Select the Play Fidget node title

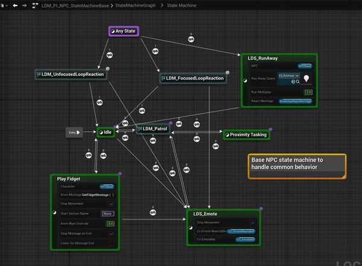pos(69,179)
